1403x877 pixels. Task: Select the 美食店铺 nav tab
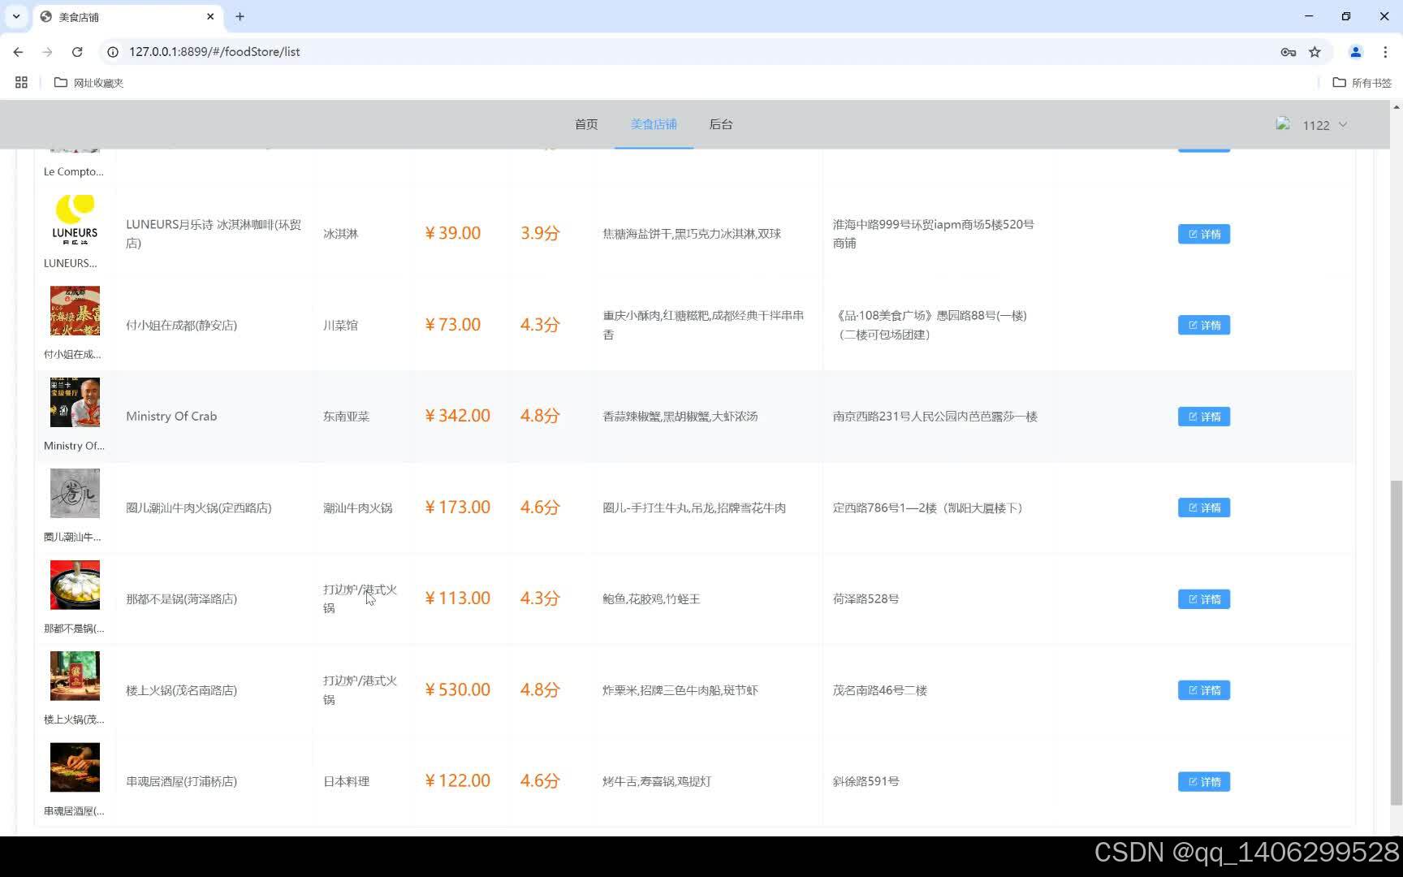point(654,124)
